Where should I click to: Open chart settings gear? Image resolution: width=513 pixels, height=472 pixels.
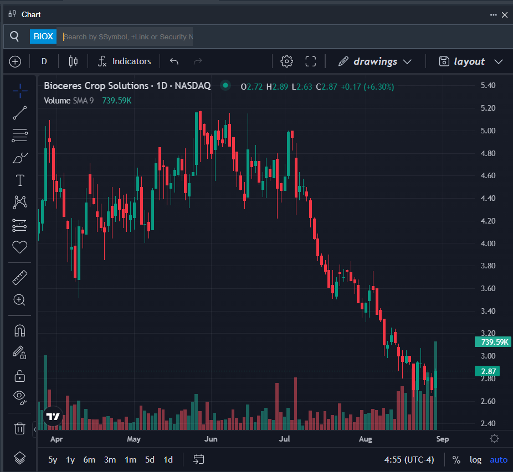click(x=286, y=61)
